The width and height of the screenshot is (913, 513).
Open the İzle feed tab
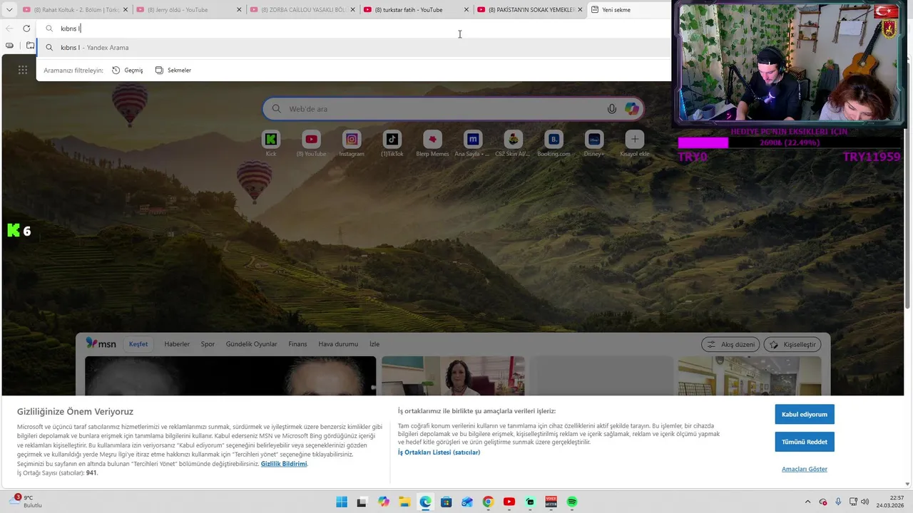click(x=374, y=344)
